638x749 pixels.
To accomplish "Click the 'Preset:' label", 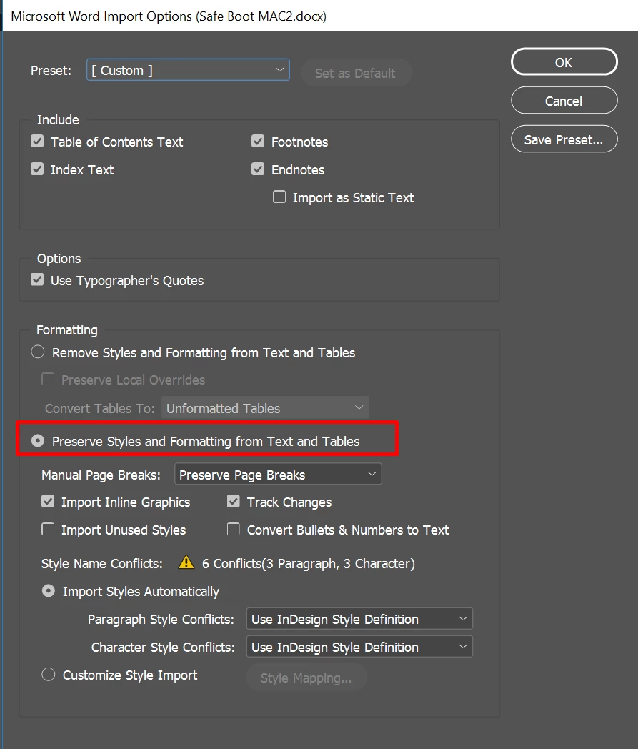I will 51,71.
